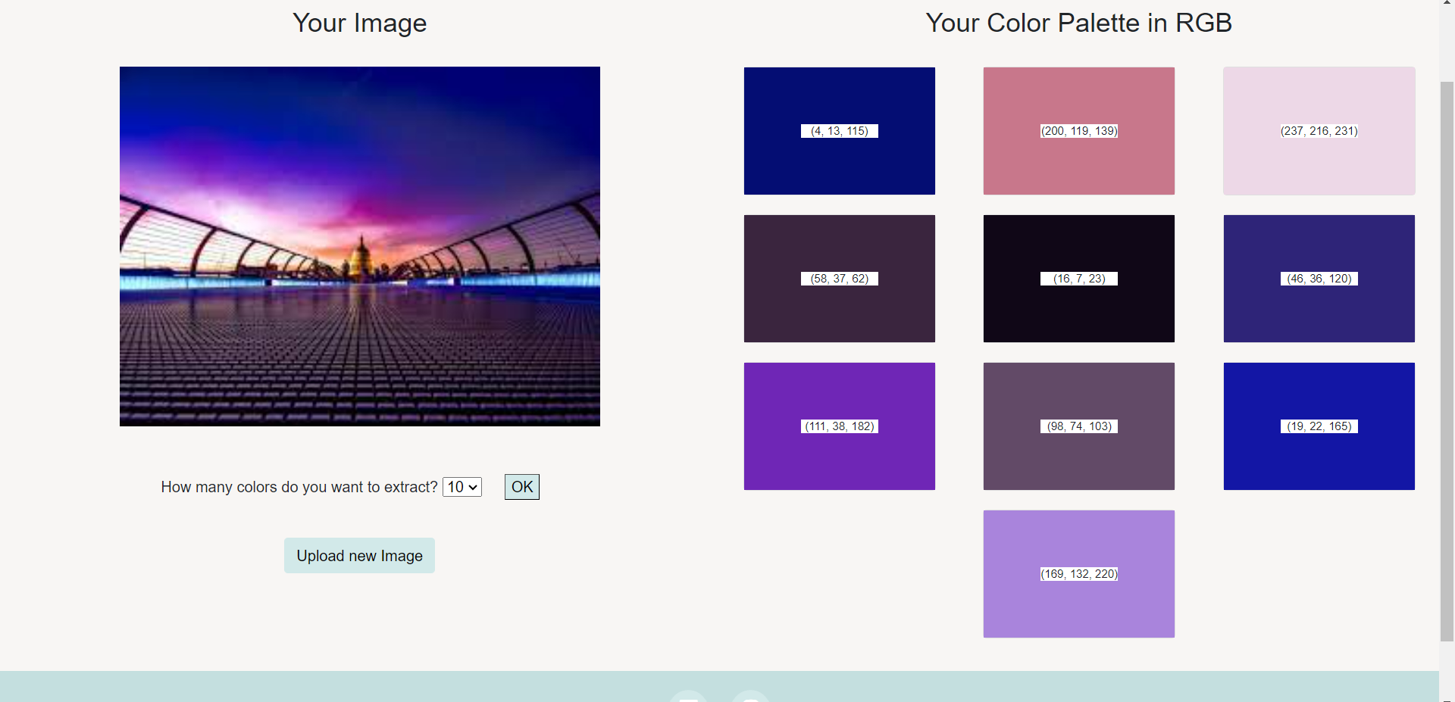This screenshot has height=702, width=1455.
Task: Click the Your Color Palette in RGB heading
Action: click(x=1078, y=23)
